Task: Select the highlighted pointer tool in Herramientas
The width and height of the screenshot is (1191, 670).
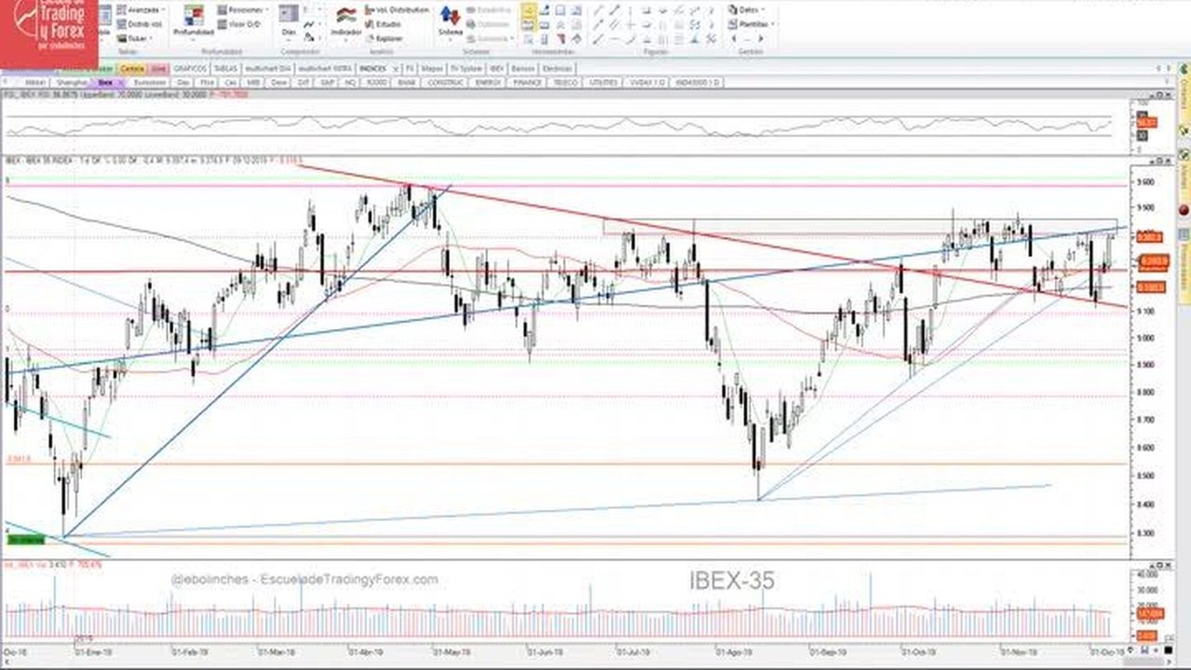Action: (x=529, y=10)
